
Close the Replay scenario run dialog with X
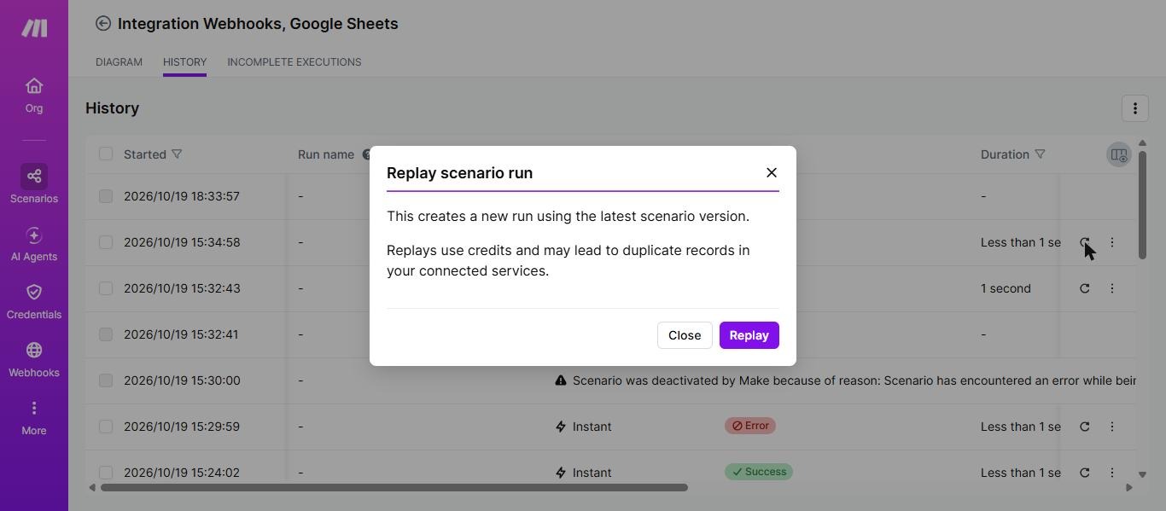pyautogui.click(x=772, y=172)
